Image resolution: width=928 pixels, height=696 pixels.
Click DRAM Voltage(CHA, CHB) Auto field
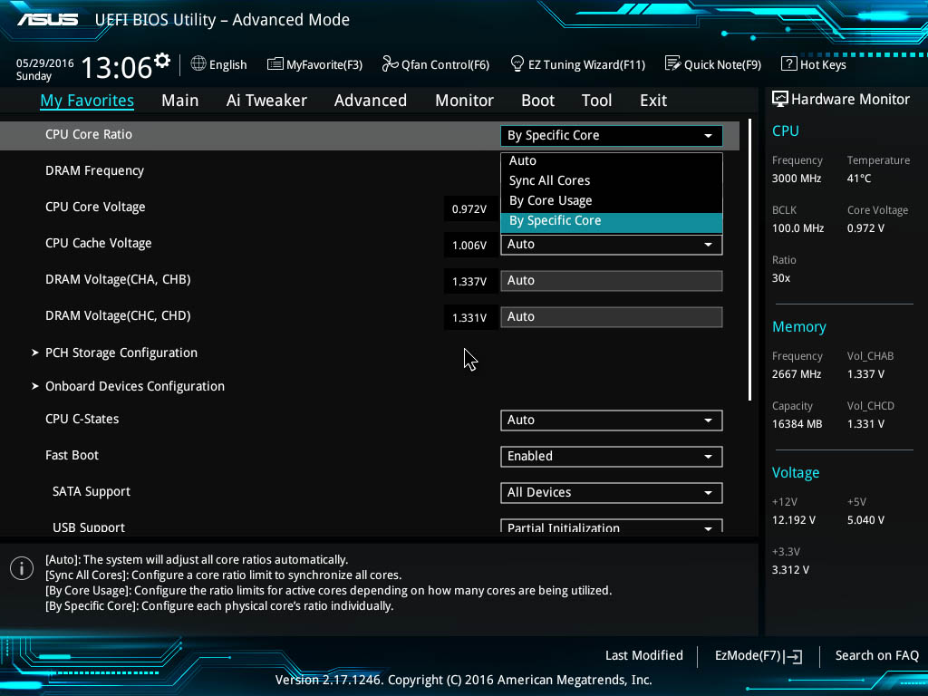612,281
